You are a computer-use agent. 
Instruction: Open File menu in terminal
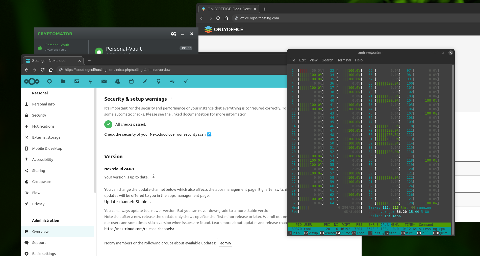click(x=292, y=60)
